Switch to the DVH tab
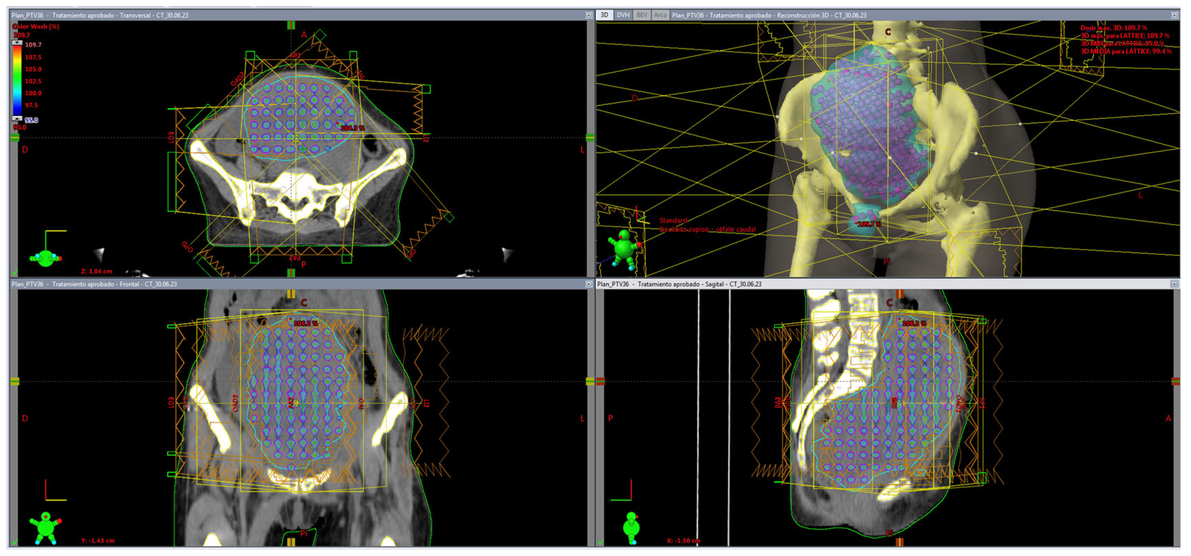The width and height of the screenshot is (1191, 556). (x=623, y=15)
